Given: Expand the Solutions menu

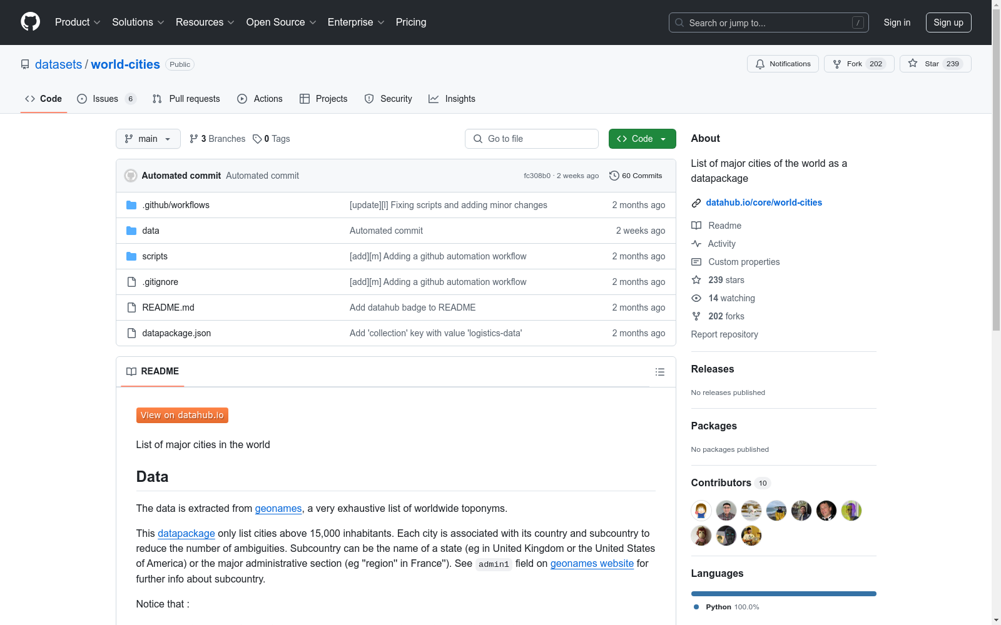Looking at the screenshot, I should pyautogui.click(x=138, y=22).
